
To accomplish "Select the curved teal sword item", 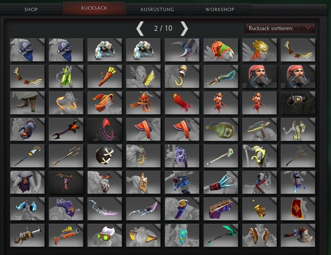I will [x=221, y=76].
